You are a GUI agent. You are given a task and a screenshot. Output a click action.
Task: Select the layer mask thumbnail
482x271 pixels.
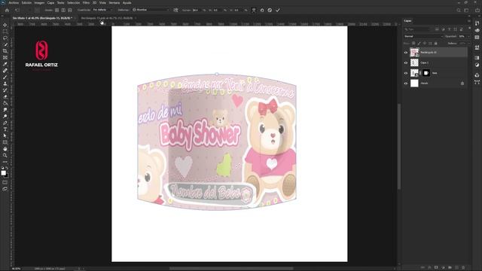tap(426, 73)
